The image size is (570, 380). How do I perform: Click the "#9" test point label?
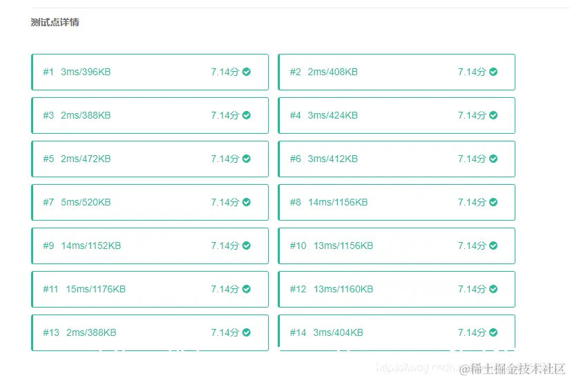(x=48, y=246)
